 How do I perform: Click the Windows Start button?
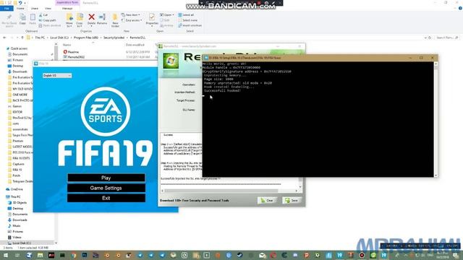pyautogui.click(x=6, y=255)
